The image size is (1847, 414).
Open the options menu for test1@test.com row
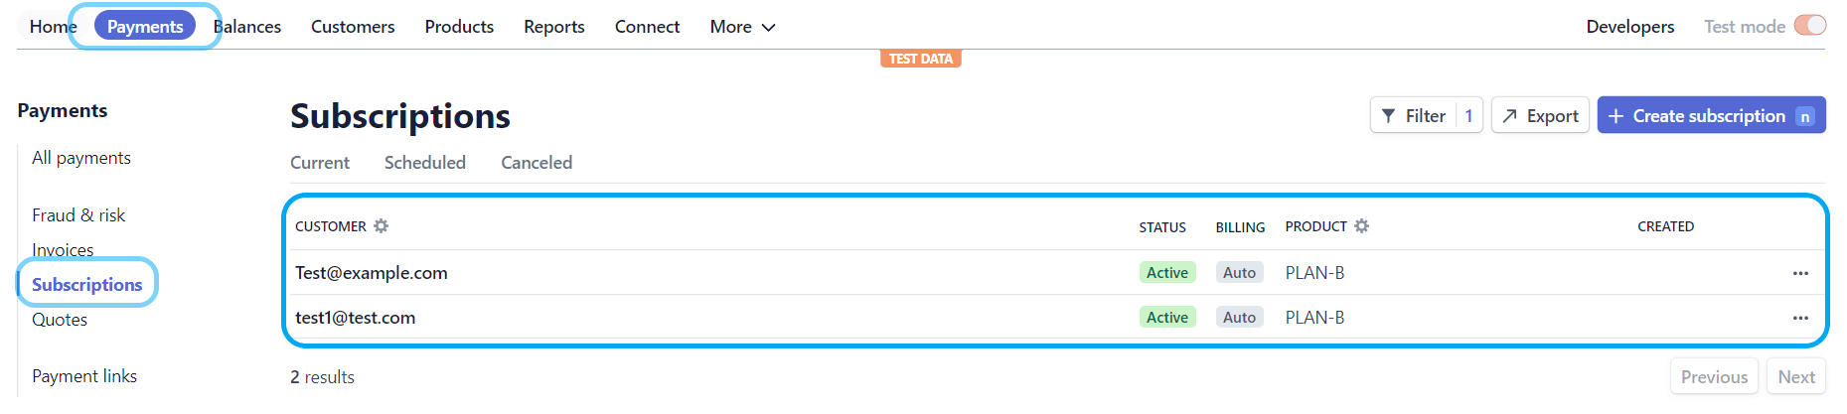pyautogui.click(x=1799, y=318)
